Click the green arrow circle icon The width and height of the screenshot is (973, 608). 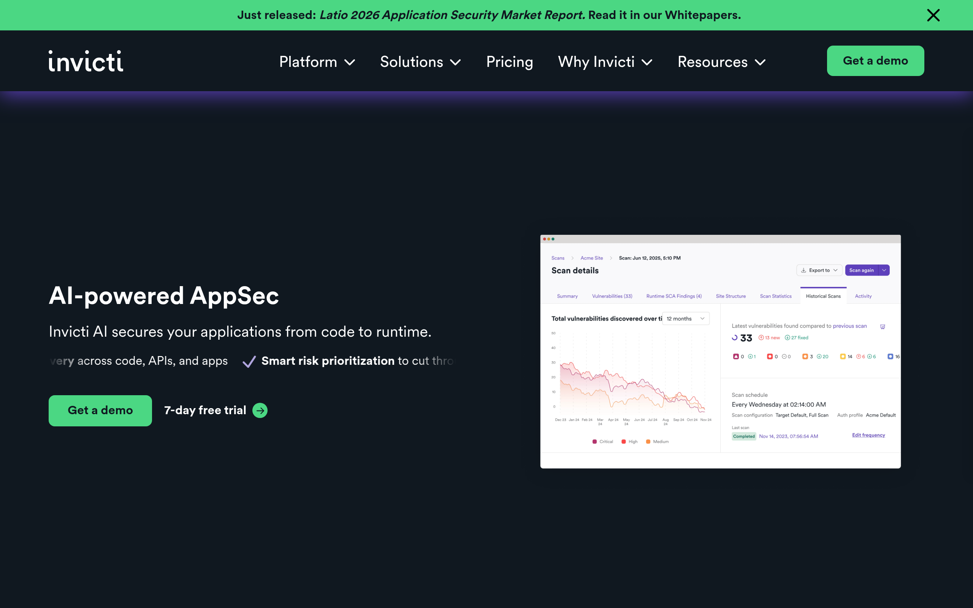(260, 410)
